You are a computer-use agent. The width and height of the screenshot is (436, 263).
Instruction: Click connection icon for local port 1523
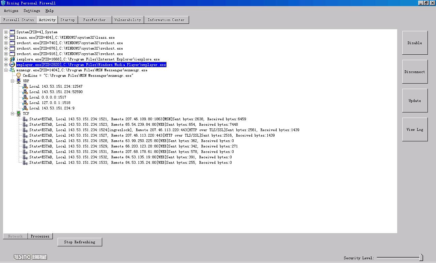25,124
